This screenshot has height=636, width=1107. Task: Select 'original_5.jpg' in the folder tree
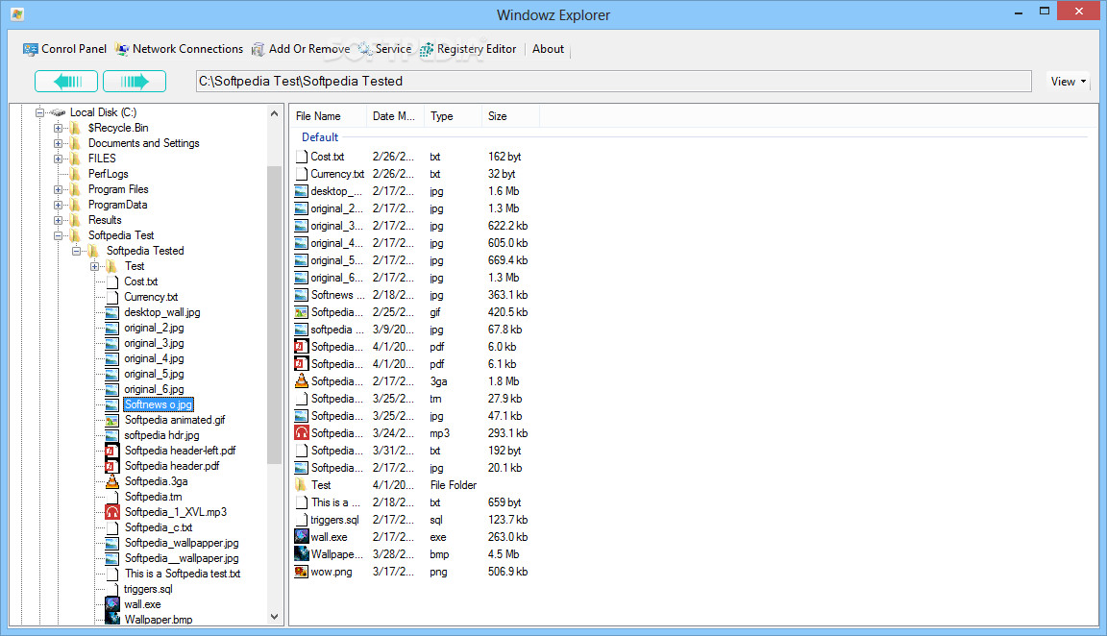click(154, 374)
